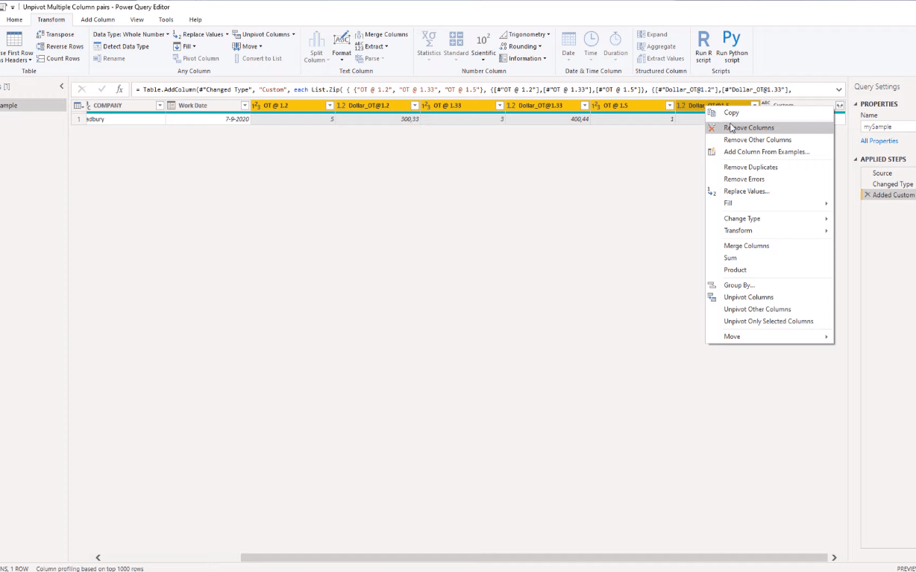916x572 pixels.
Task: Collapse the Queries pane with the arrow
Action: pos(62,86)
